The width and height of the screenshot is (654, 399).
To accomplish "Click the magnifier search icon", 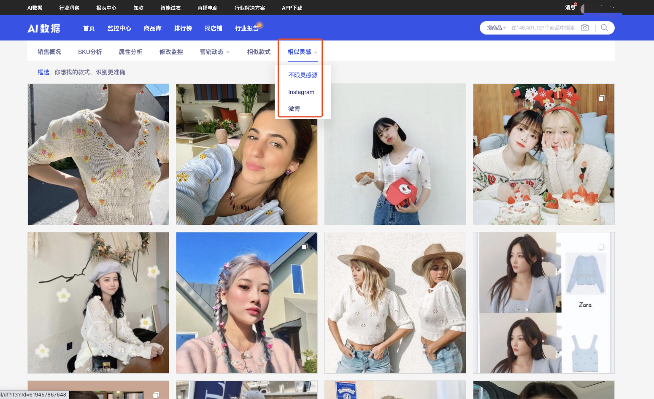I will coord(604,27).
